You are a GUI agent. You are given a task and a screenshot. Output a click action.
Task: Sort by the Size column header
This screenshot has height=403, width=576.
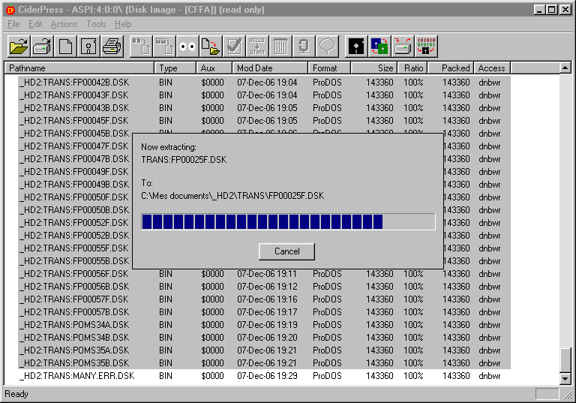(374, 68)
